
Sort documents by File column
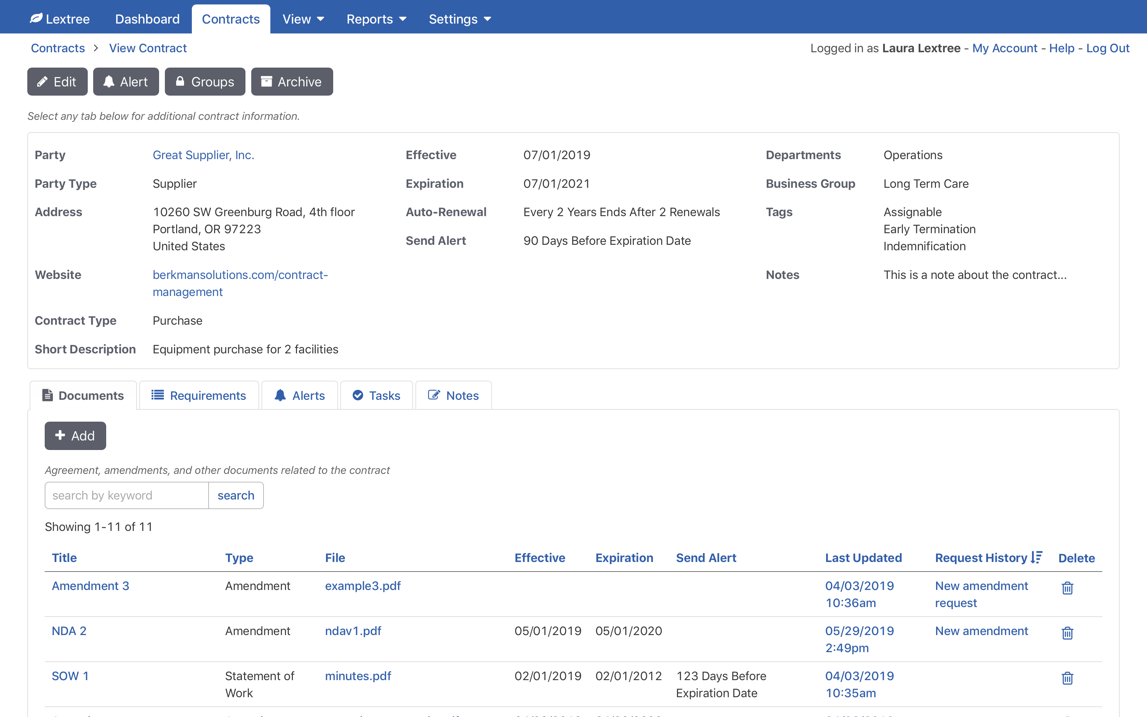[x=335, y=557]
